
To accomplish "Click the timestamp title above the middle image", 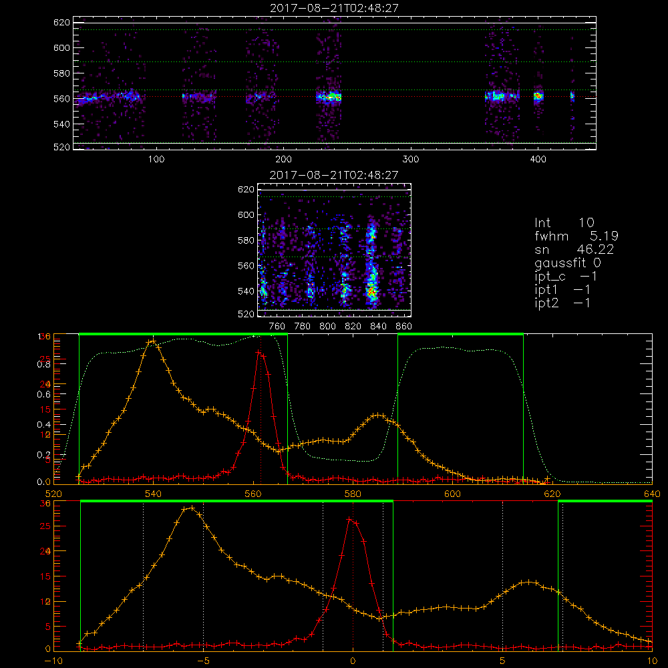I will [x=334, y=175].
